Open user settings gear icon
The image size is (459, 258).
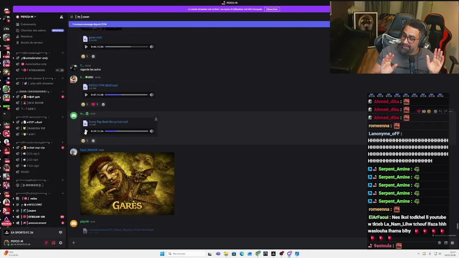click(61, 243)
